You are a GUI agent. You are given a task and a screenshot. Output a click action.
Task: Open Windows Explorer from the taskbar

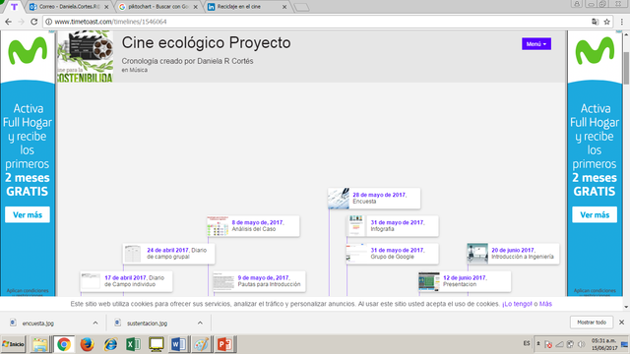(40, 344)
